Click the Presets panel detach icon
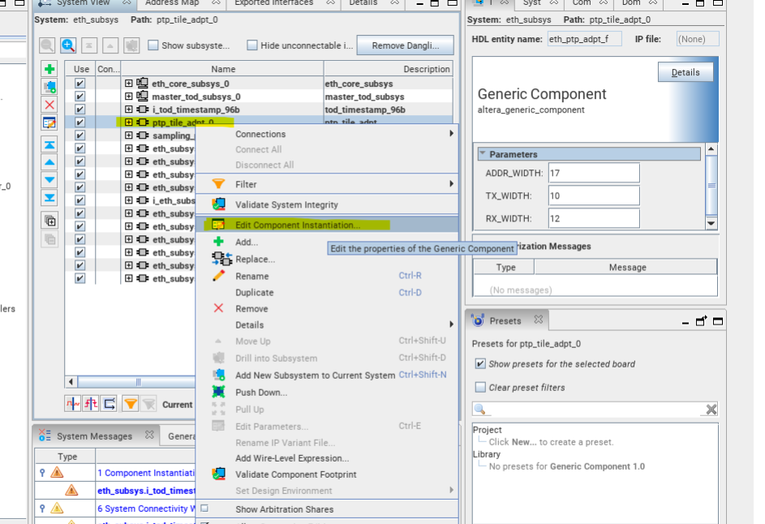 tap(701, 321)
